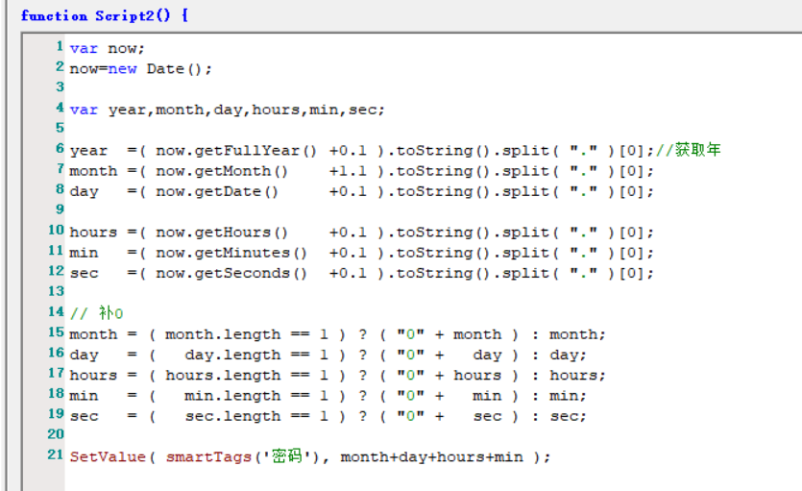802x491 pixels.
Task: Click 'sec.length' on line 19
Action: [232, 417]
